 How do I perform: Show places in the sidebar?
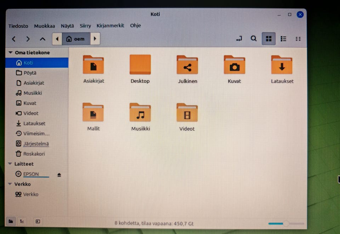[11, 221]
